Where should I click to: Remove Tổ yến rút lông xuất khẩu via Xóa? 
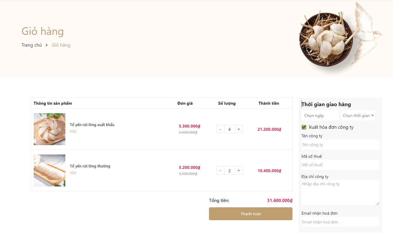point(73,131)
